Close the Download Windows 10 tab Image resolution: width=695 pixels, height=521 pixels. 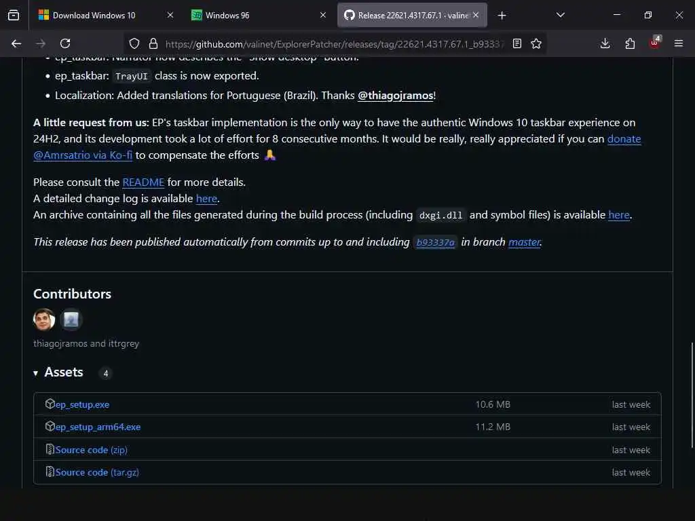pyautogui.click(x=170, y=15)
